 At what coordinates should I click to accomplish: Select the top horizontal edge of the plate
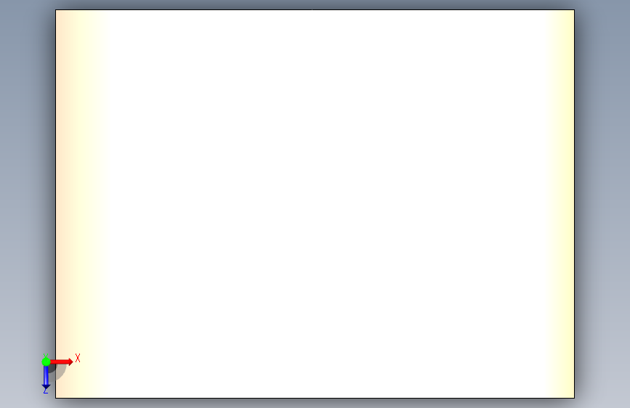(x=315, y=9)
